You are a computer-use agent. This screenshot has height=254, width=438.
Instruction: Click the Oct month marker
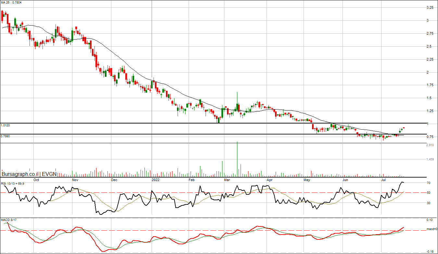36,179
